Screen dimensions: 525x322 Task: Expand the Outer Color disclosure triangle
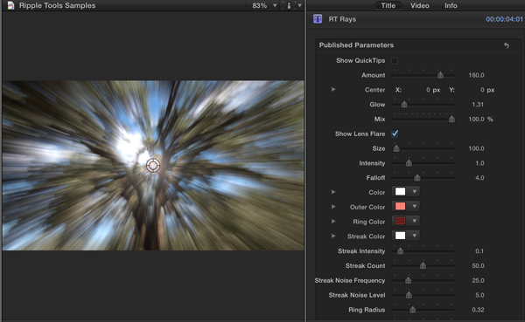coord(333,207)
